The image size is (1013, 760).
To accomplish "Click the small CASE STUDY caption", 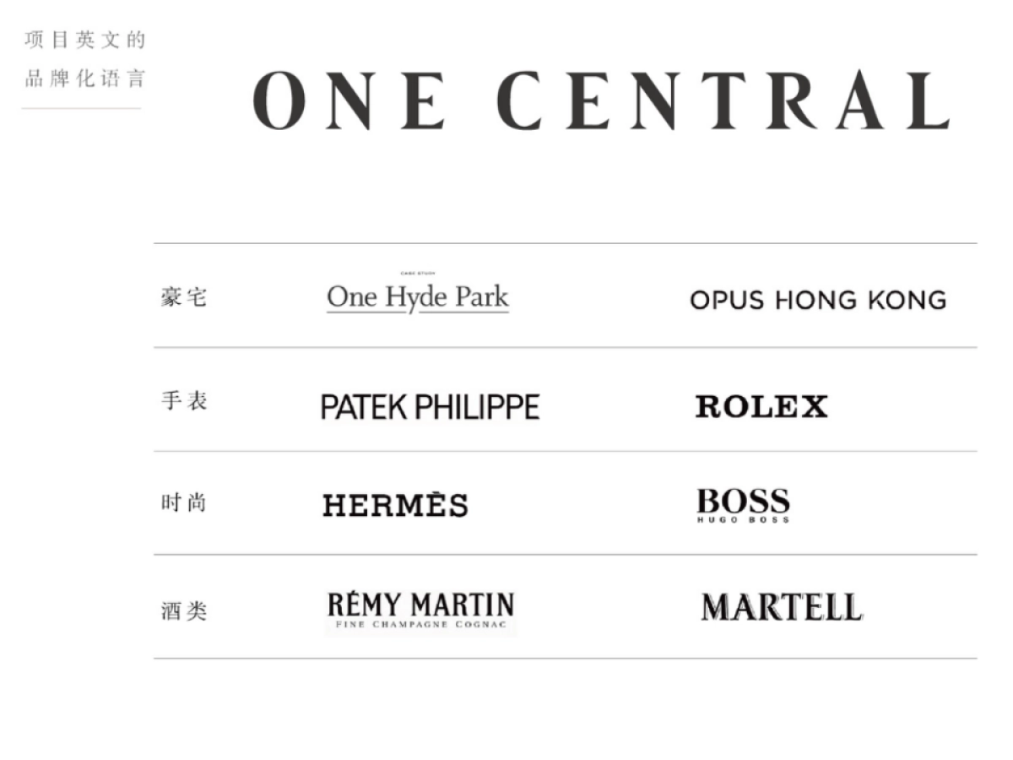I will coord(417,273).
